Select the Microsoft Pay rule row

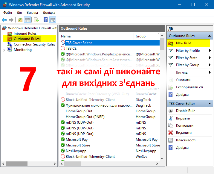coord(110,140)
